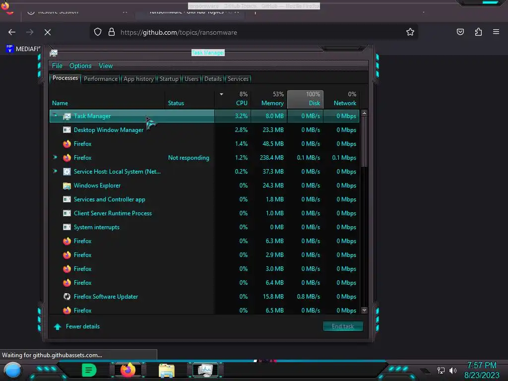This screenshot has height=381, width=508.
Task: Select the Processes tab
Action: (65, 78)
